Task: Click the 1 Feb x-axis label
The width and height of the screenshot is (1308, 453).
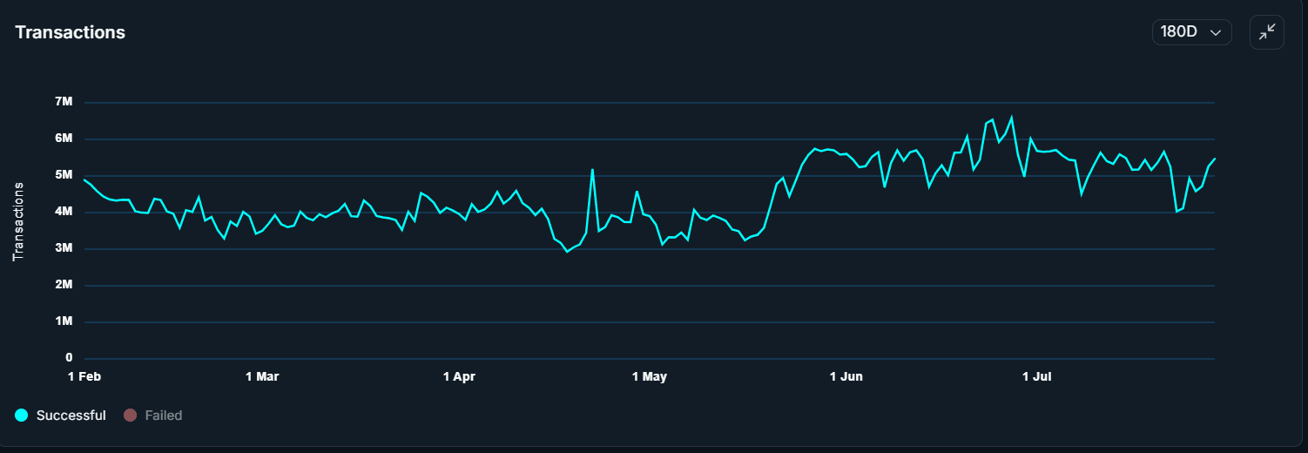Action: pyautogui.click(x=83, y=376)
